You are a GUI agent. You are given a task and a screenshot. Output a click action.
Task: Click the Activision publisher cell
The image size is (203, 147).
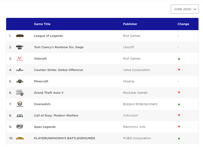[130, 115]
